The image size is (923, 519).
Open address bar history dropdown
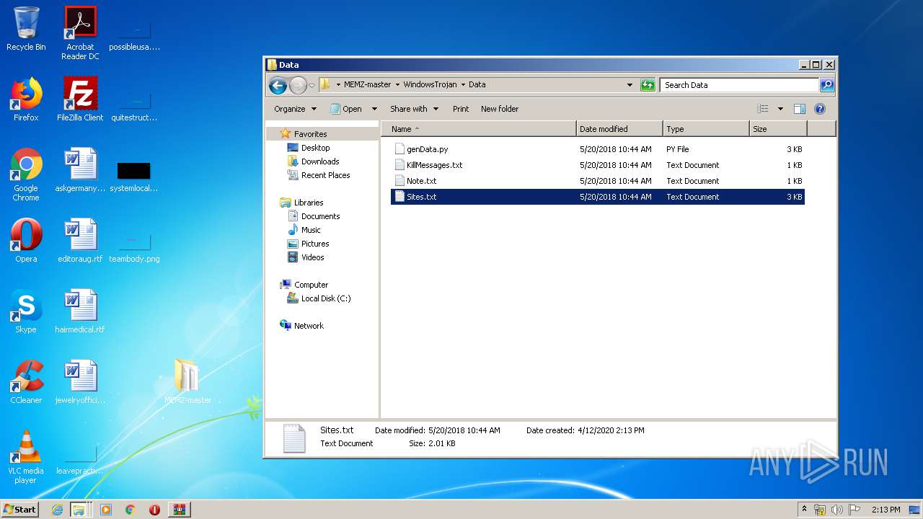coord(630,84)
